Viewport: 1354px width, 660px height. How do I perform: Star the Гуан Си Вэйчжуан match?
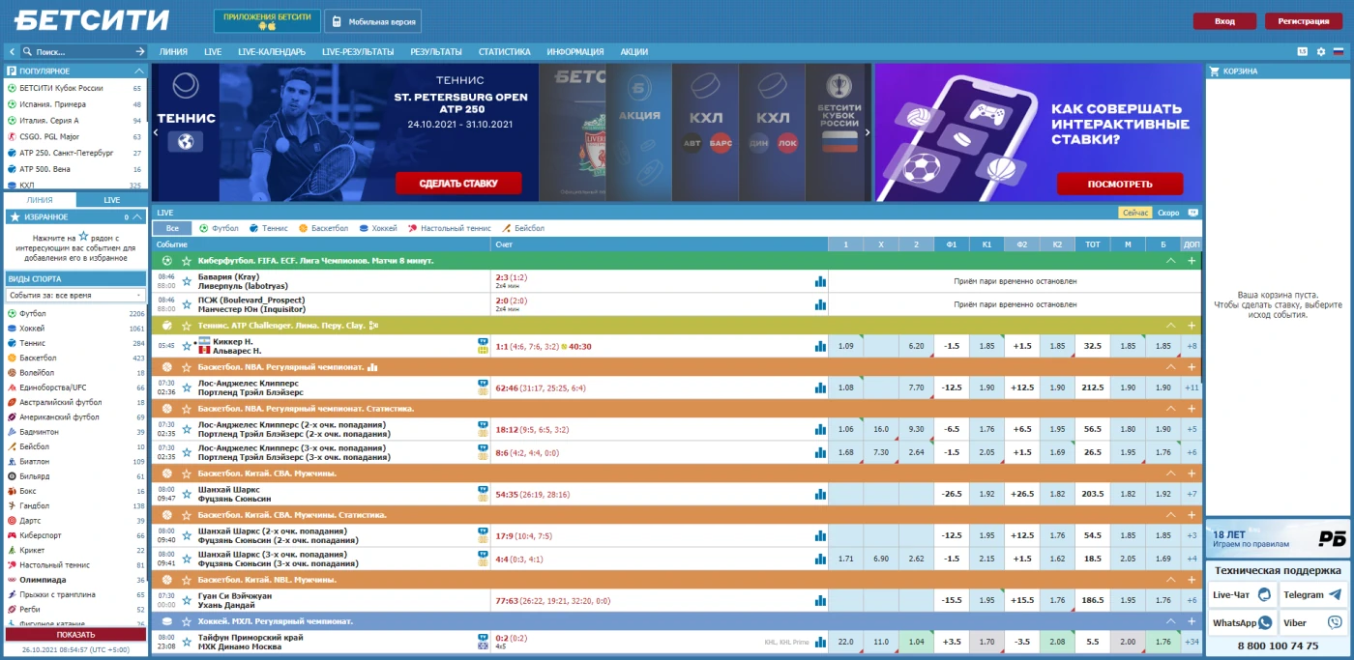187,600
